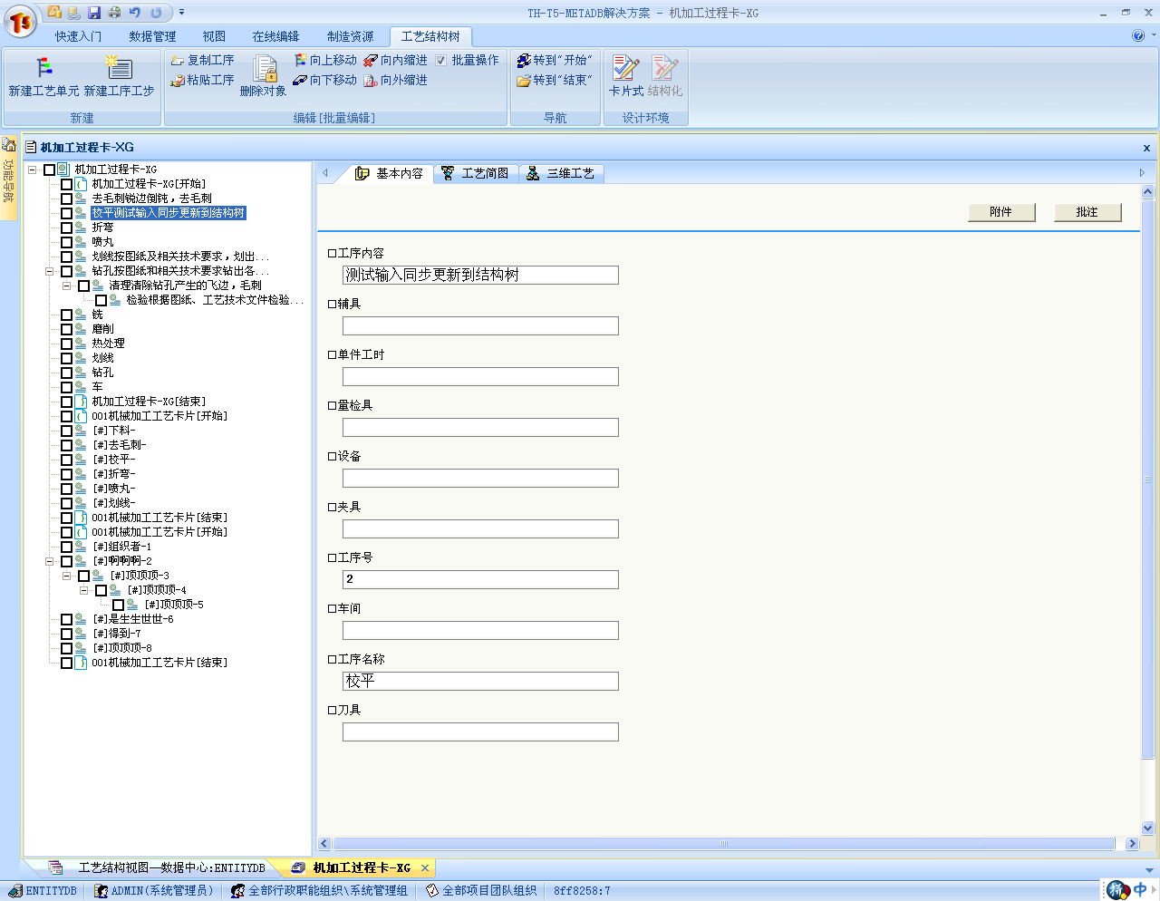The width and height of the screenshot is (1160, 901).
Task: Click the 批注 button
Action: tap(1087, 212)
